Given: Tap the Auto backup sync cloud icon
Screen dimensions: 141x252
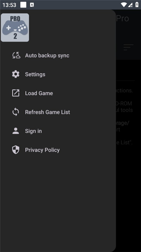Looking at the screenshot, I should 16,55.
